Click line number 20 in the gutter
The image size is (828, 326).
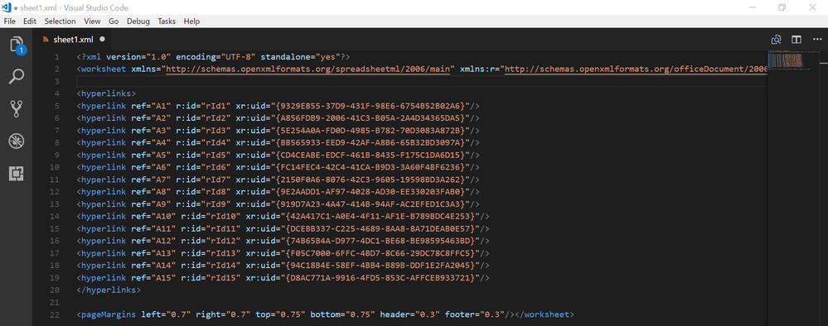click(x=55, y=290)
